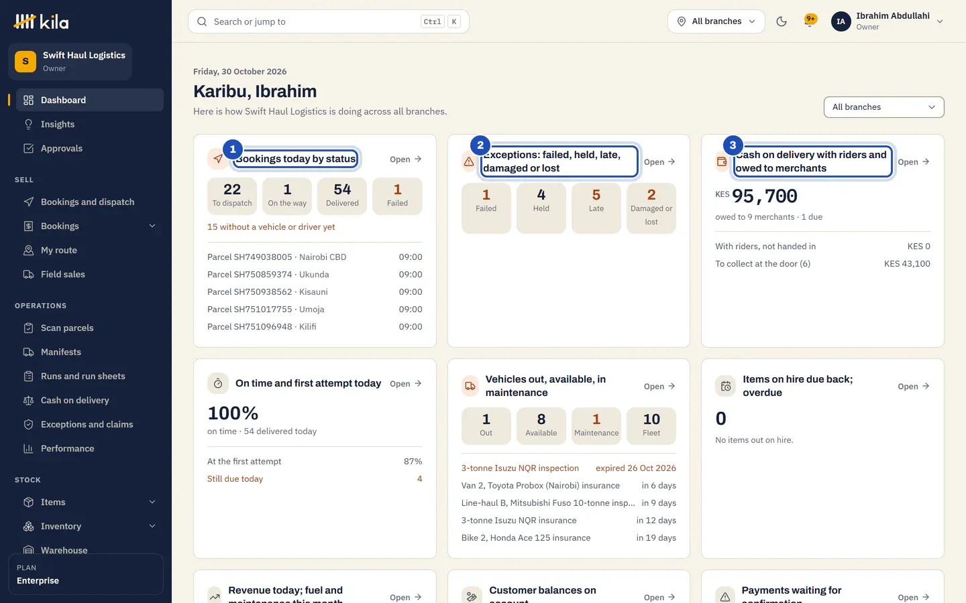Toggle dark mode moon icon
The image size is (966, 603).
[782, 21]
